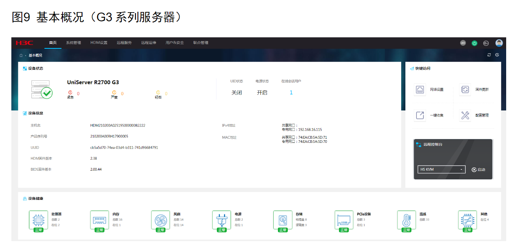Click the home breadcrumb icon
Screen dimensions: 518x251
pos(21,55)
